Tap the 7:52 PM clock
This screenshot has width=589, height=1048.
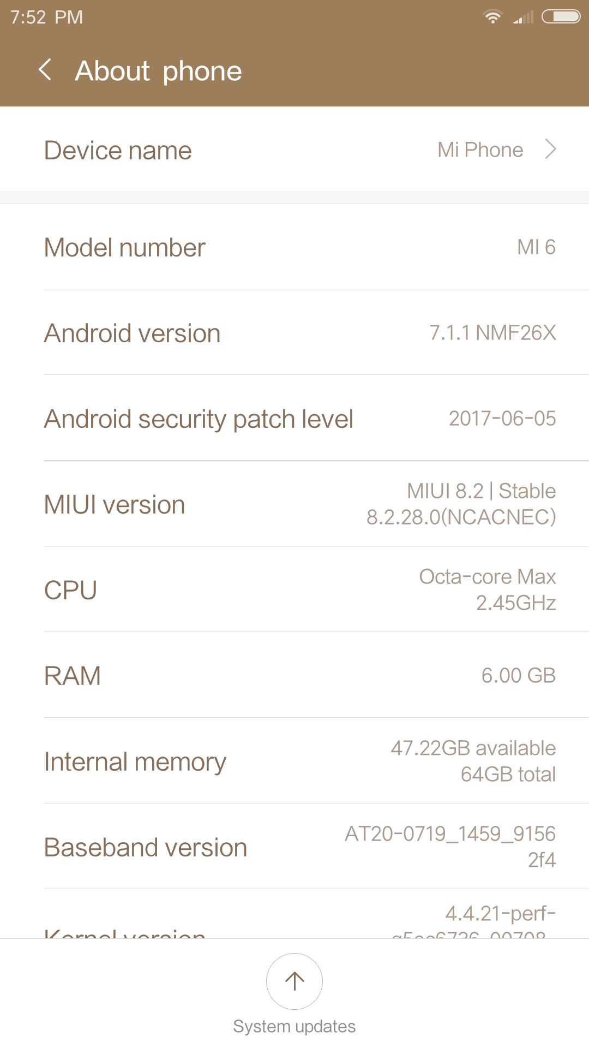point(47,17)
